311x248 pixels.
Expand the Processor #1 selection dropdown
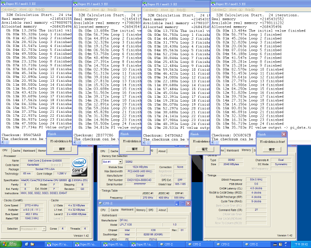(x=44, y=229)
